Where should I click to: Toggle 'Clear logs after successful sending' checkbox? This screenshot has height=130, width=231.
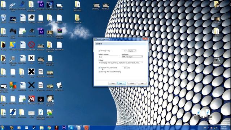pos(100,72)
